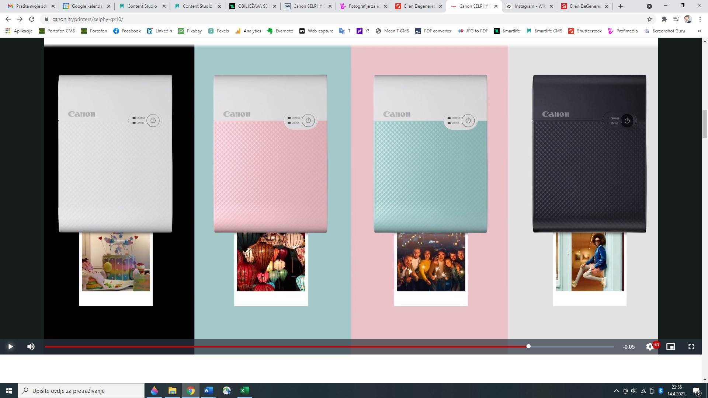Open the Analytics bookmark
The height and width of the screenshot is (398, 708).
pyautogui.click(x=248, y=31)
